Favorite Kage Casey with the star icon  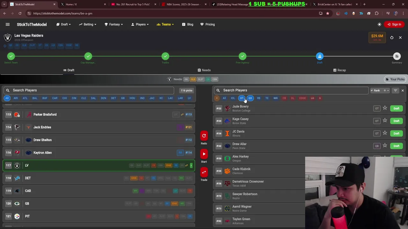tap(385, 121)
